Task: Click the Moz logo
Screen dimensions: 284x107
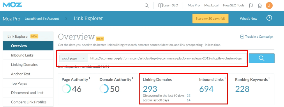Action: tap(12, 5)
